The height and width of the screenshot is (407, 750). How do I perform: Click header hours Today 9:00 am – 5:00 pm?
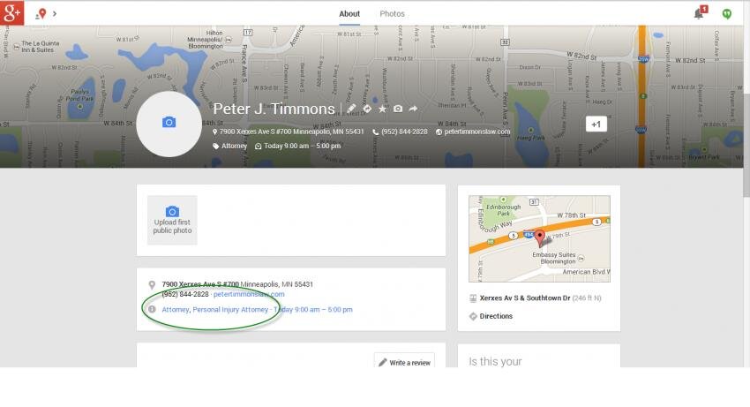click(x=302, y=146)
